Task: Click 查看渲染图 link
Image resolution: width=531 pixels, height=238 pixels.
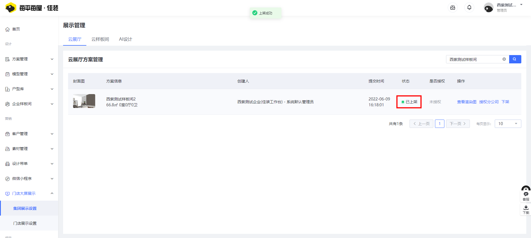Action: pos(467,102)
